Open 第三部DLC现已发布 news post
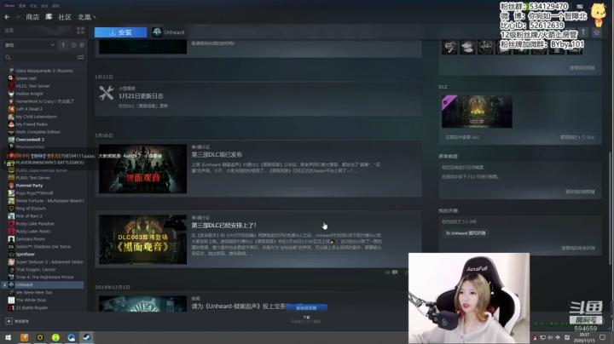 (217, 155)
